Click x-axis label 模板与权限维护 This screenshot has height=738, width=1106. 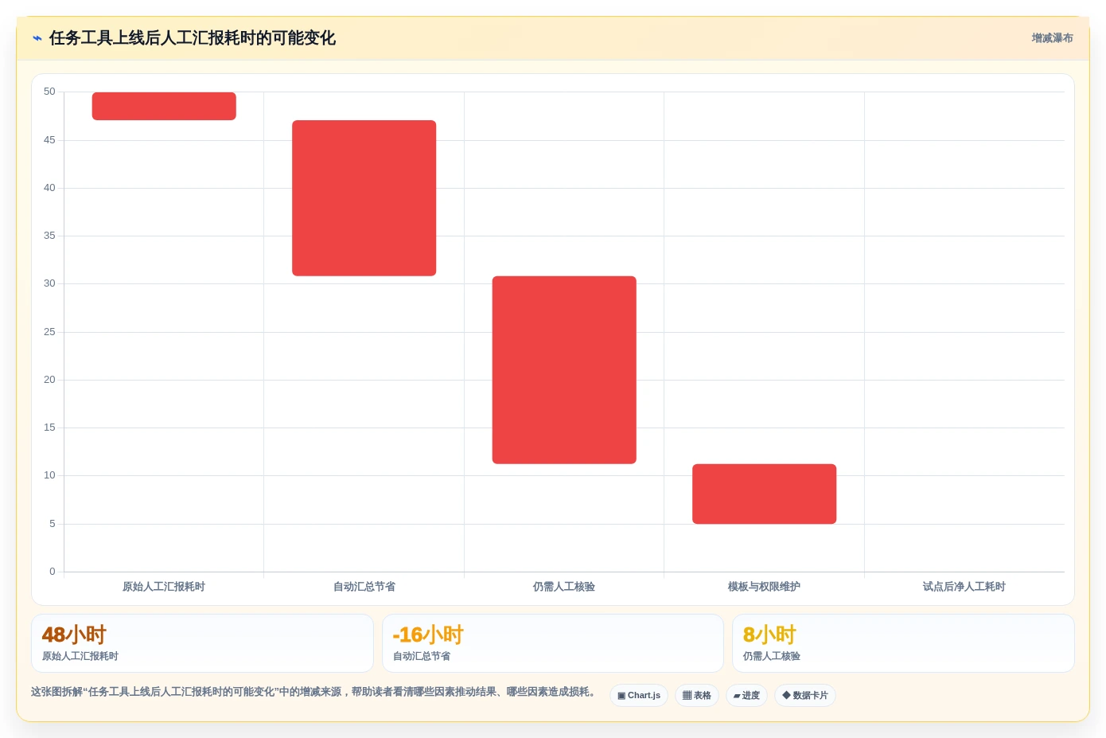pos(764,587)
